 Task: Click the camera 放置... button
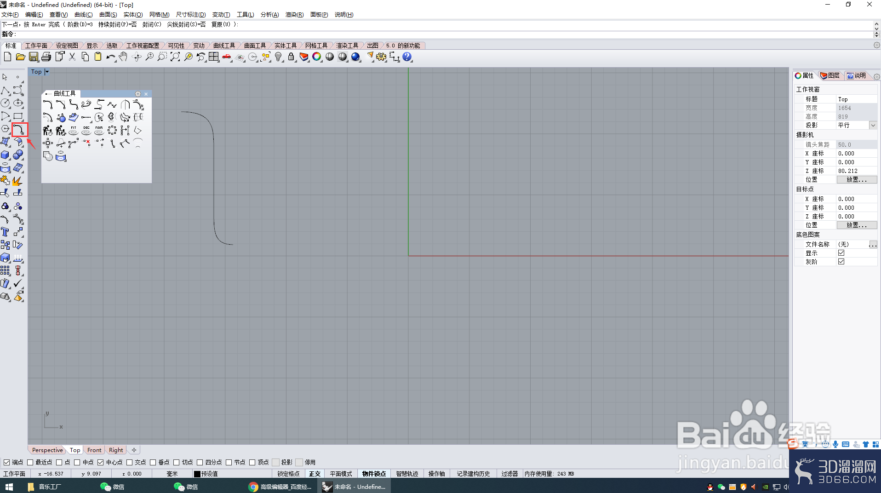857,180
